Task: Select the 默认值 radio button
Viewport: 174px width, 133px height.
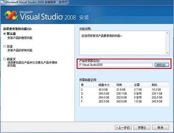Action: tap(5, 34)
